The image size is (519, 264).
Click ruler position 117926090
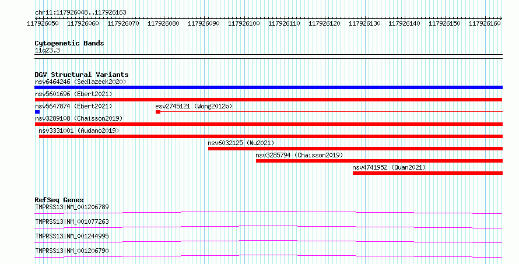point(204,23)
